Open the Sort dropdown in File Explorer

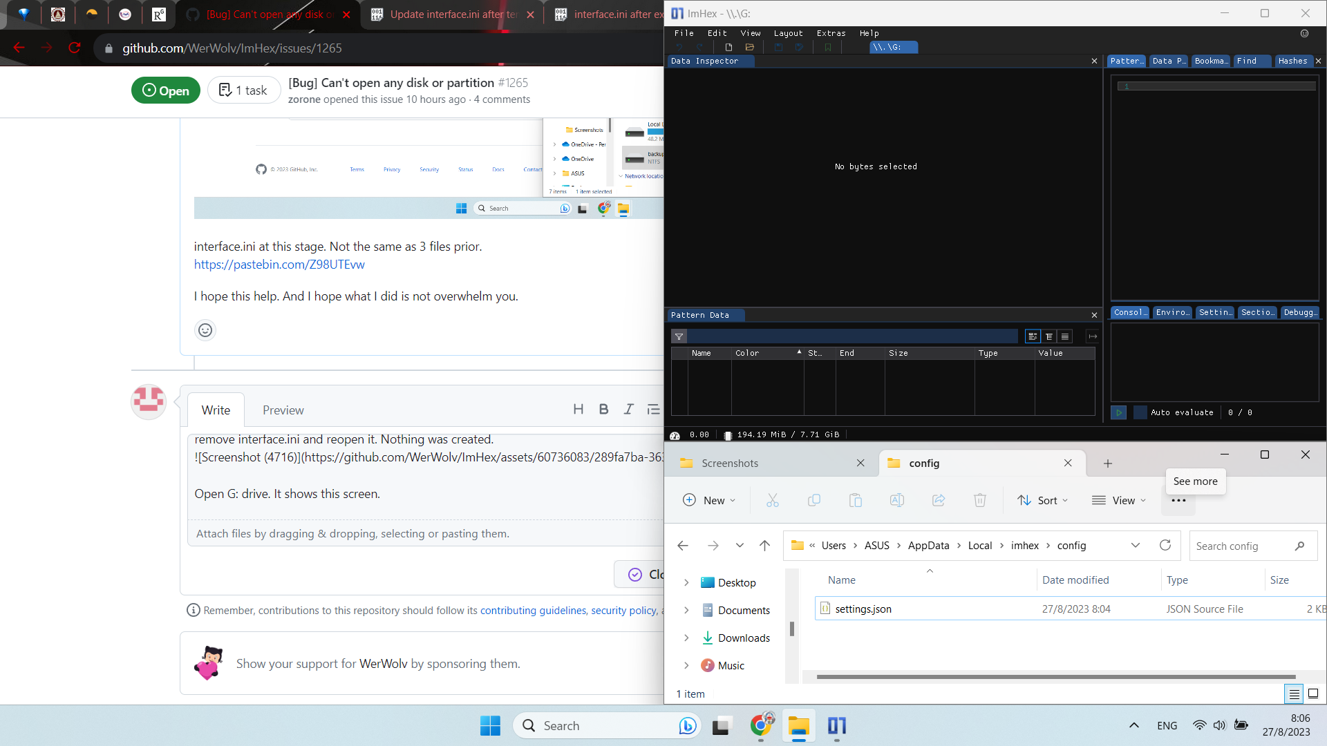click(x=1043, y=500)
